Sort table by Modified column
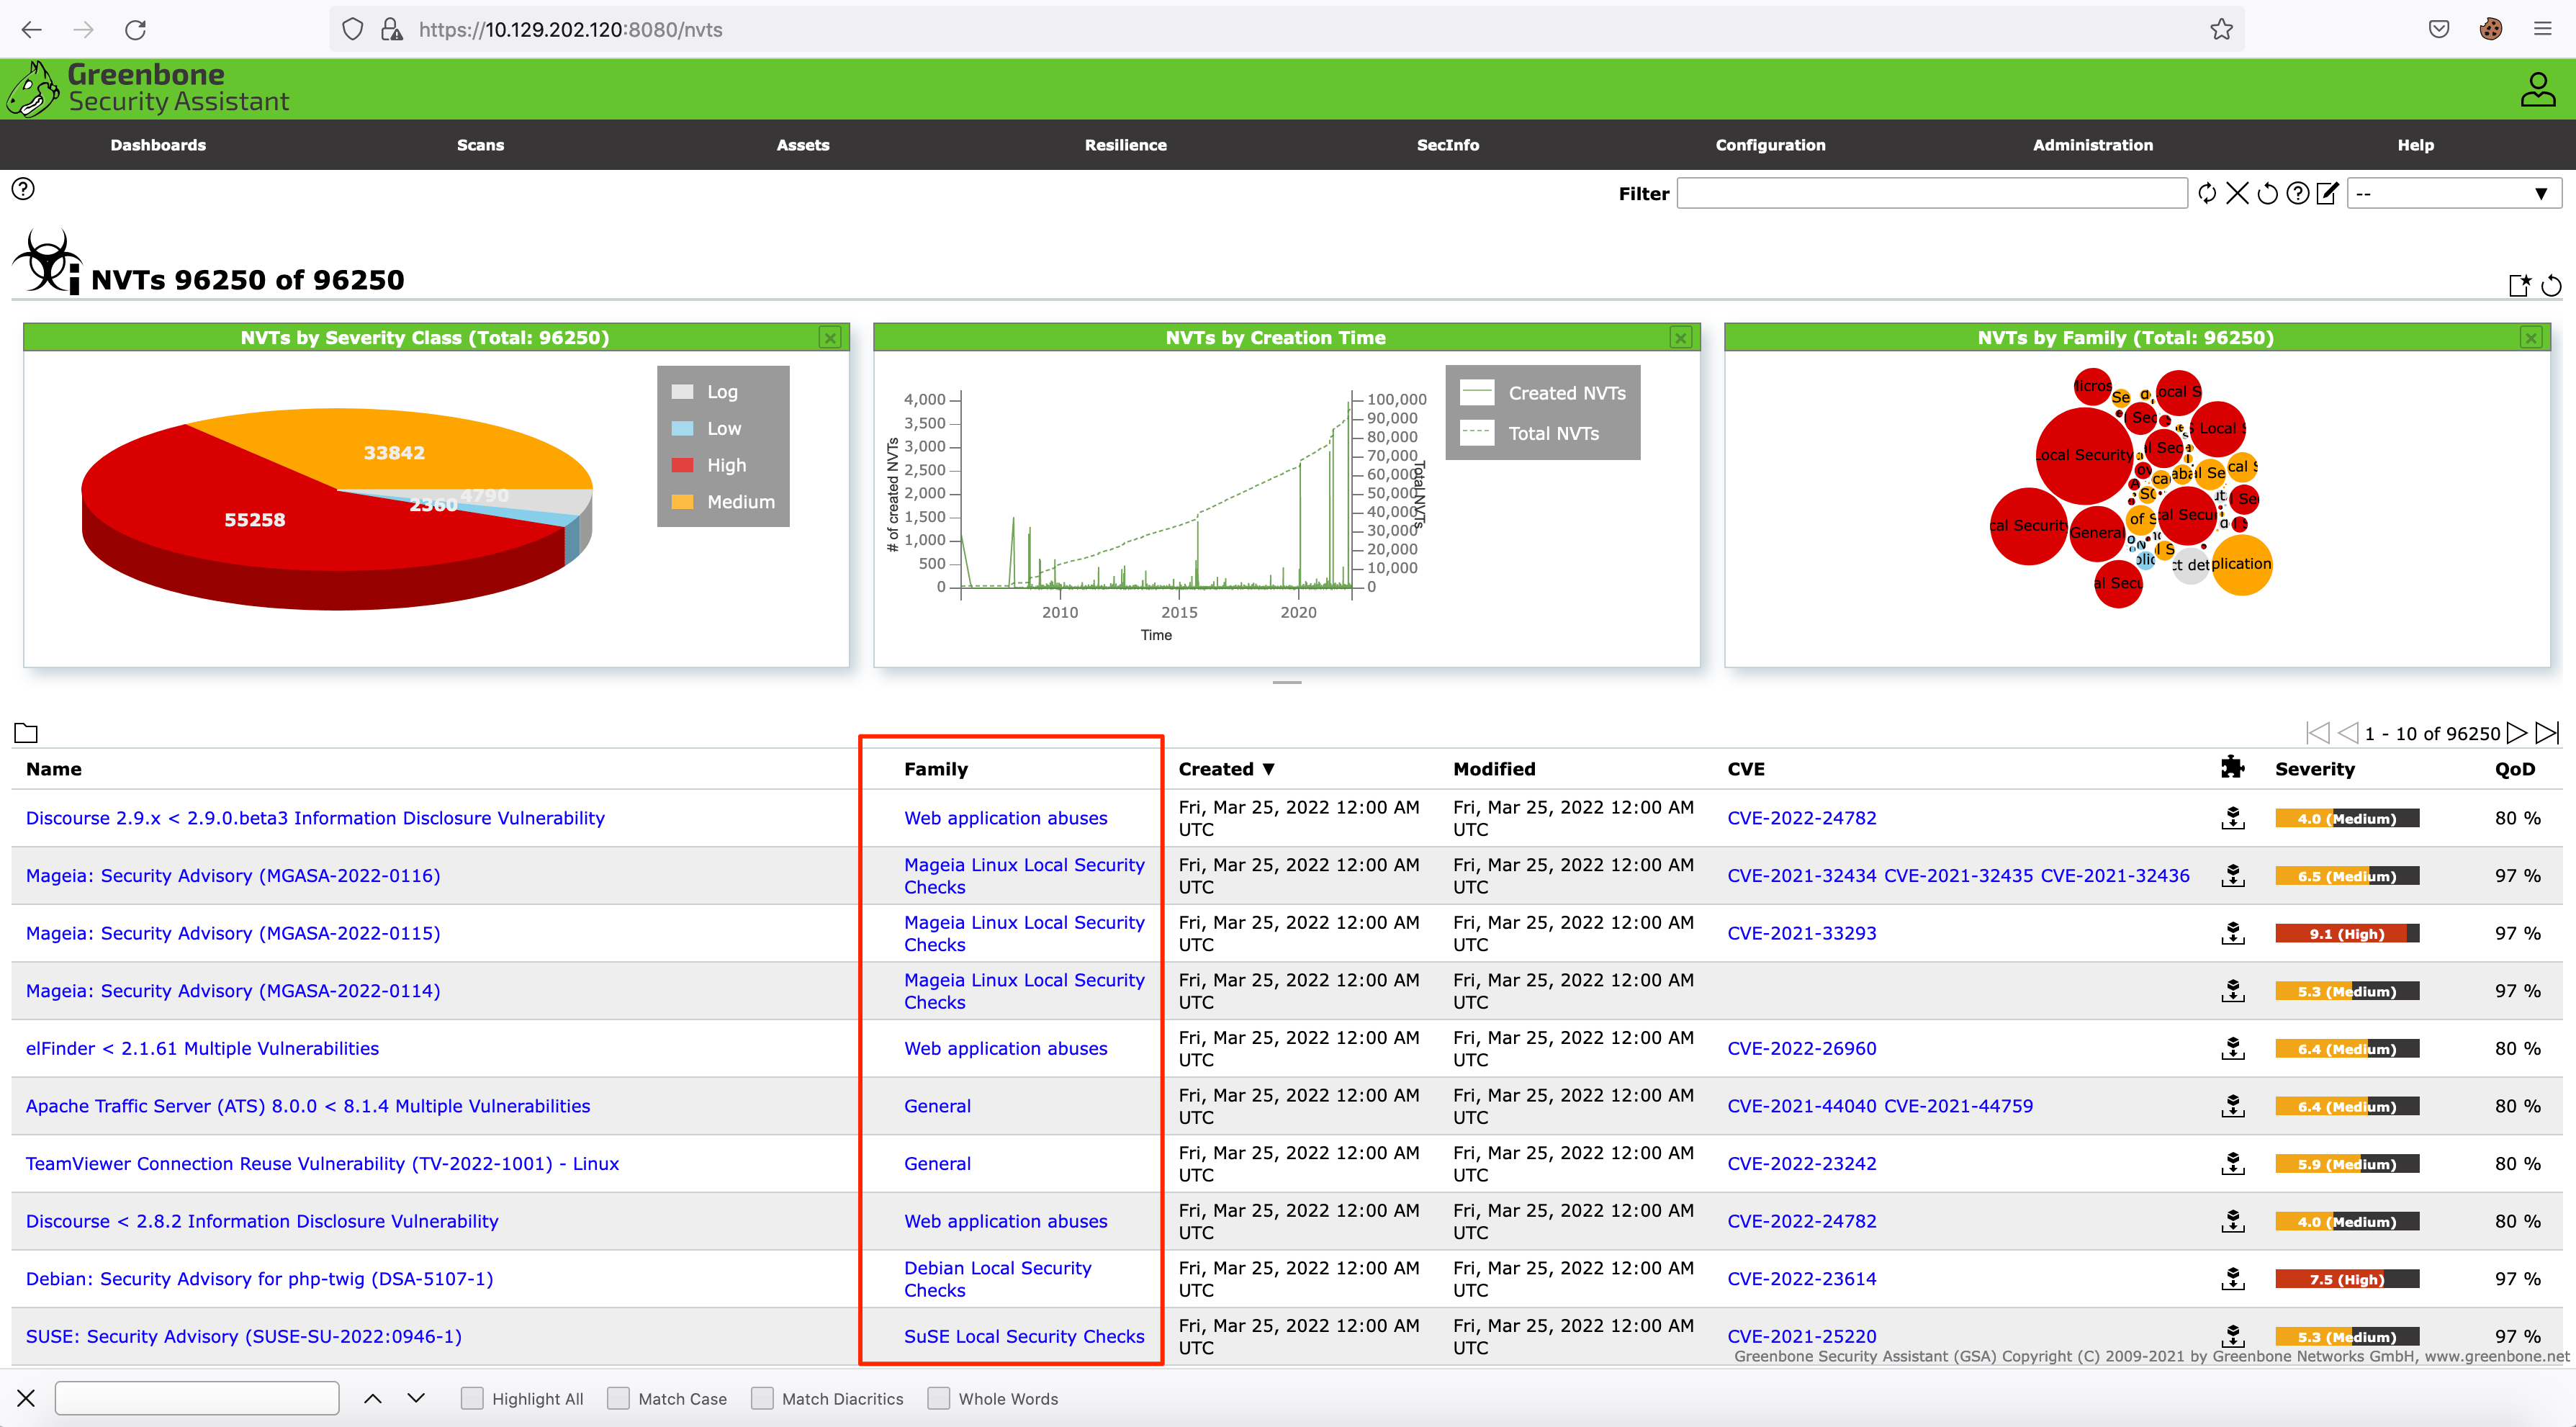2576x1427 pixels. pos(1494,768)
